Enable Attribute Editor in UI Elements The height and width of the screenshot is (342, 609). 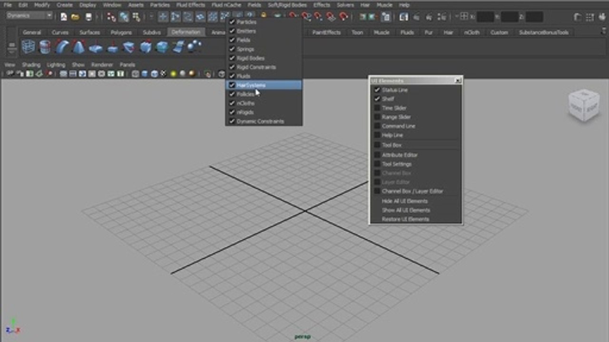(x=377, y=155)
